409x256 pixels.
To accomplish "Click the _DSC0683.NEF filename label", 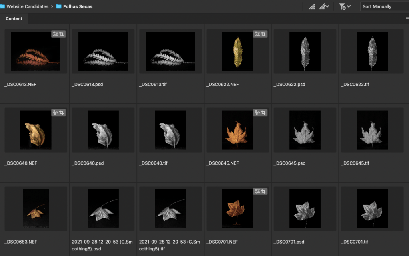I will click(x=20, y=242).
